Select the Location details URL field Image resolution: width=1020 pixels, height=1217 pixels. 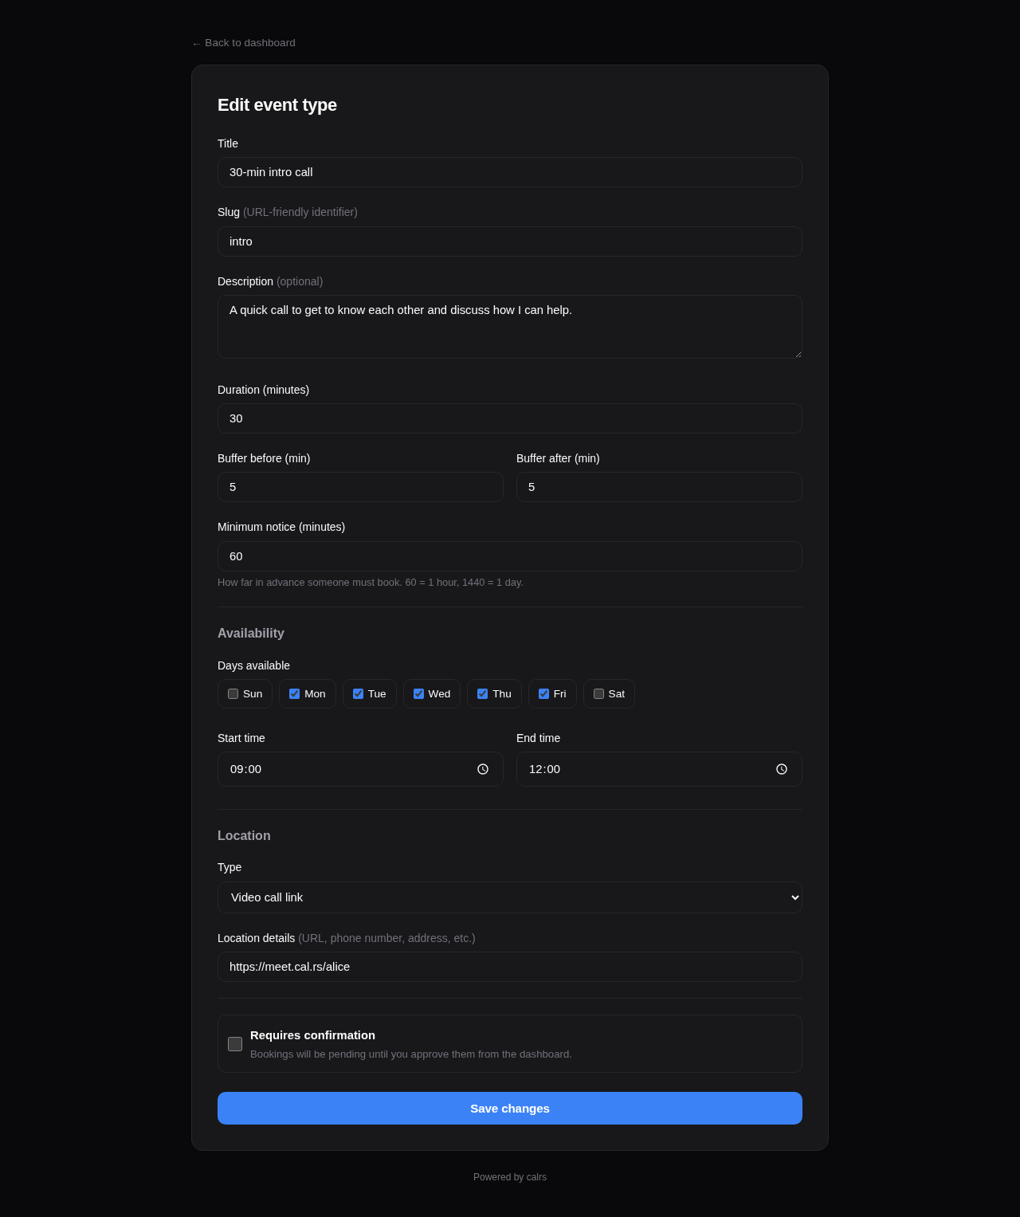(x=509, y=967)
